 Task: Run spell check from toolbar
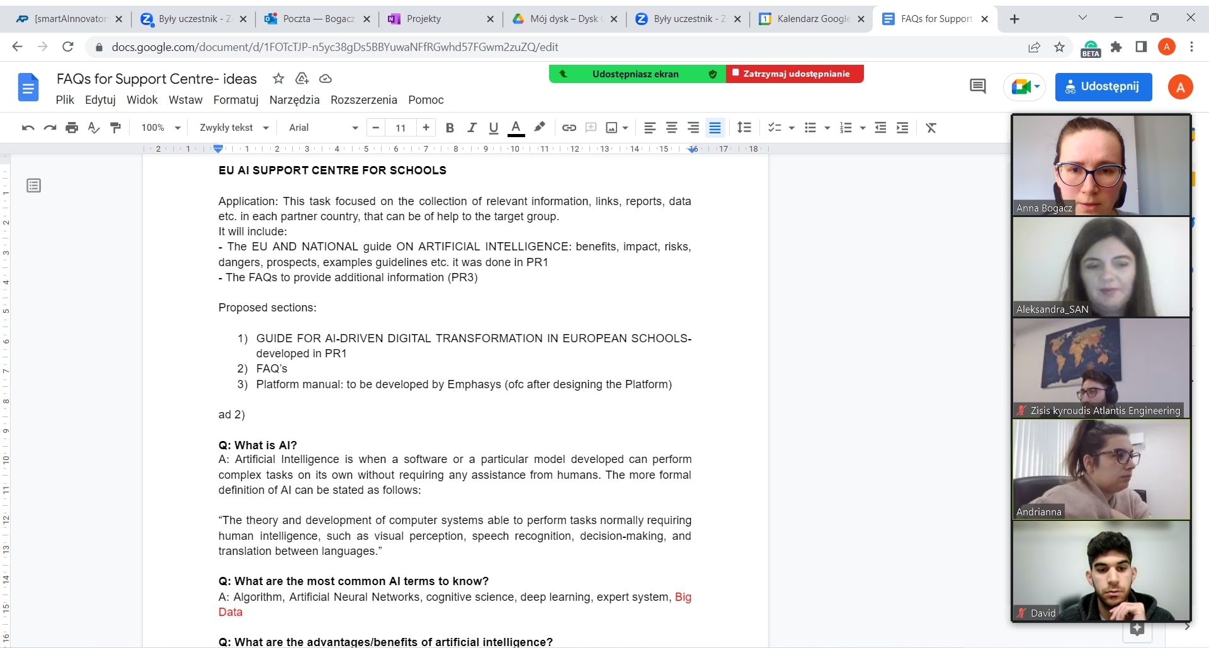(x=94, y=128)
